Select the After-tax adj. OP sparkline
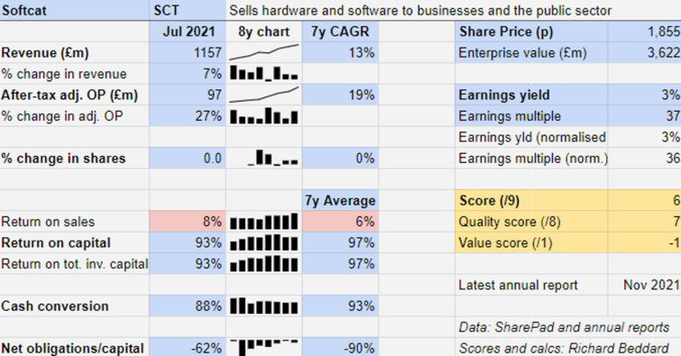Image resolution: width=681 pixels, height=356 pixels. 264,95
